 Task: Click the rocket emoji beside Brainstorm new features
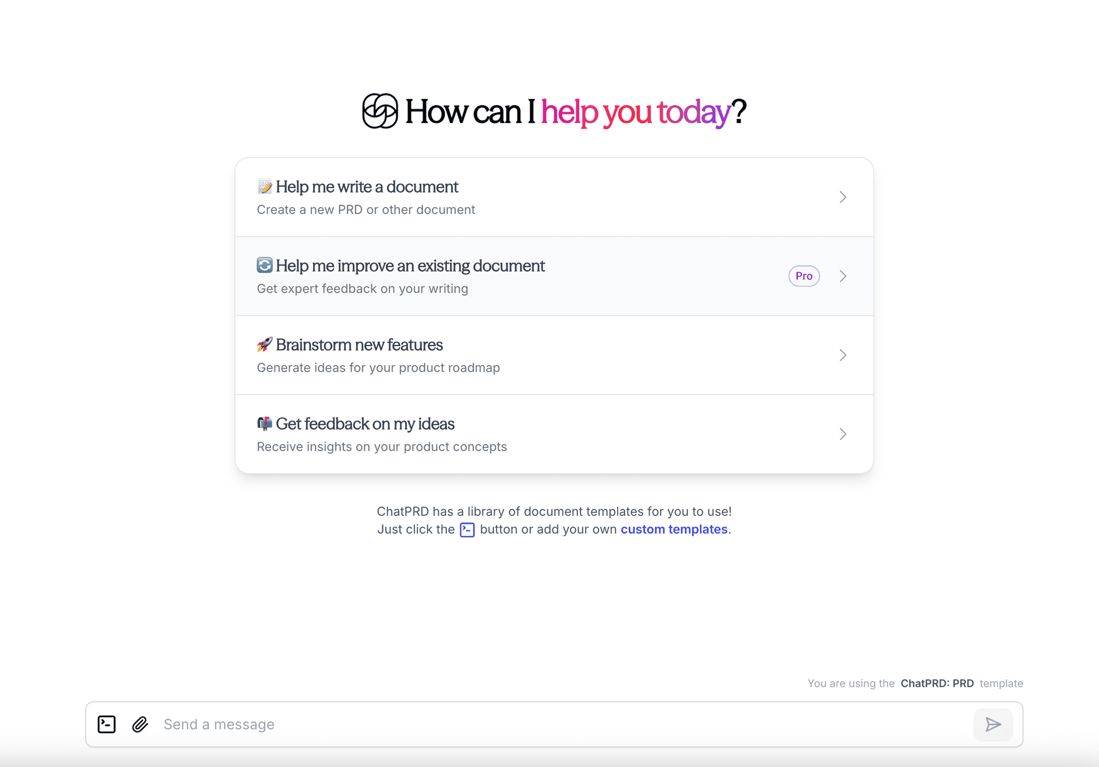(264, 344)
